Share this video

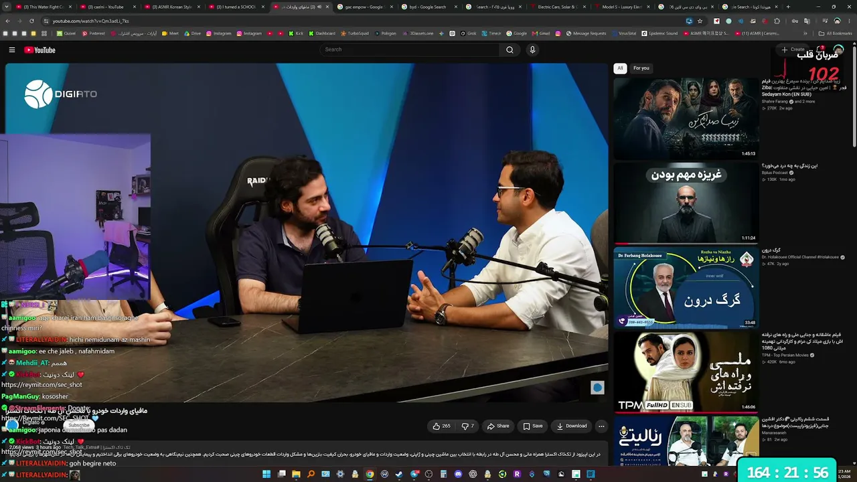[498, 426]
